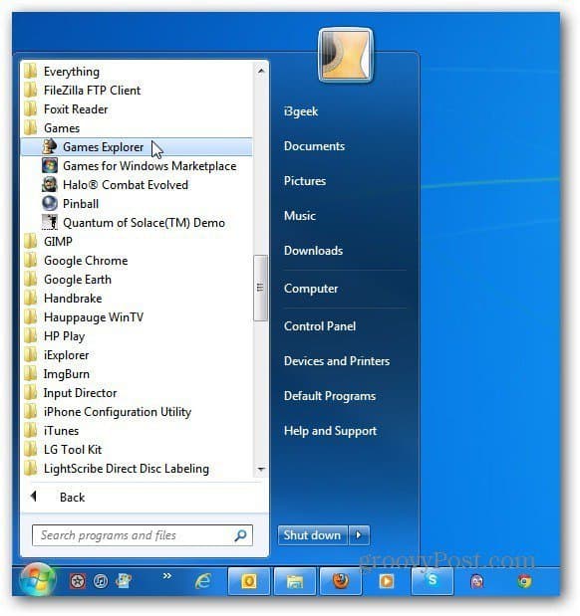Viewport: 580px width, 616px height.
Task: Open the HP Play folder
Action: 54,336
